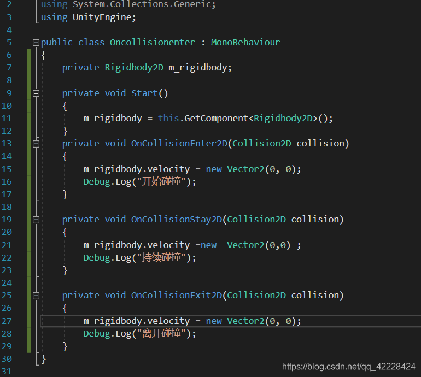Click Collision2D parameter type on line 19
This screenshot has height=377, width=421.
tap(256, 220)
